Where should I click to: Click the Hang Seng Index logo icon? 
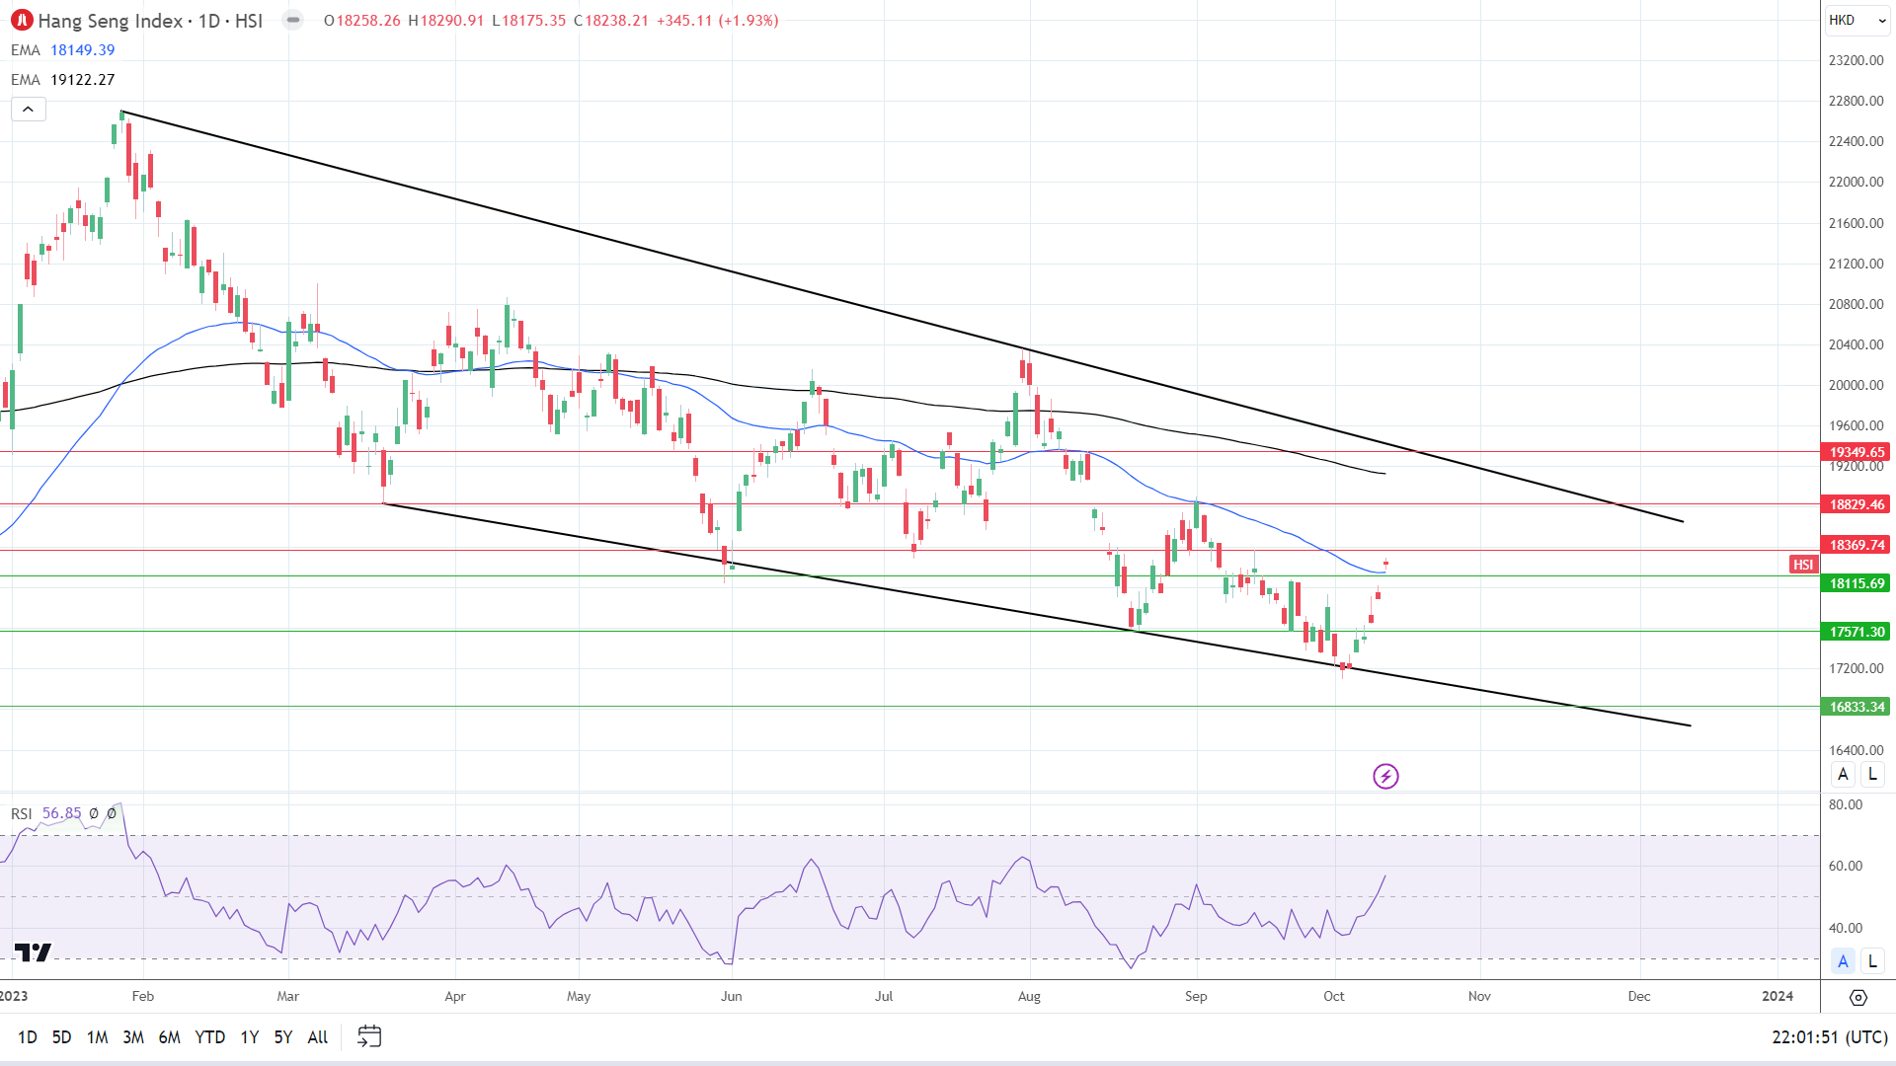click(22, 20)
